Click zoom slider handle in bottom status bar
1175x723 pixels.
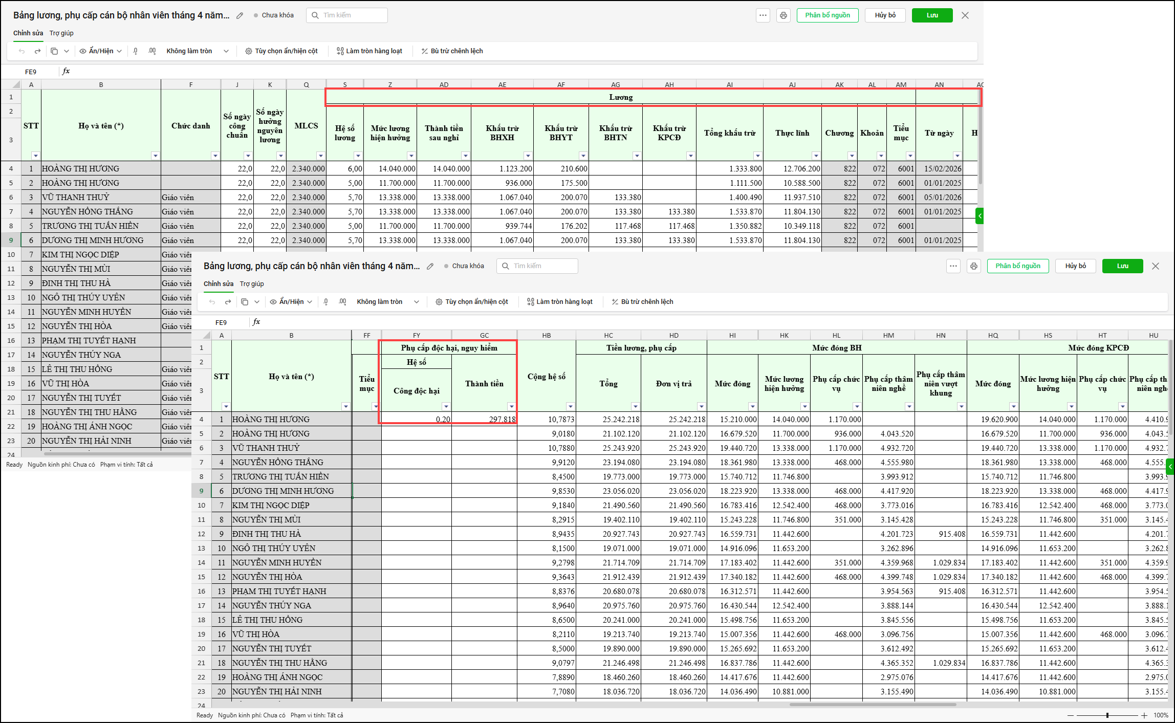pyautogui.click(x=1107, y=715)
